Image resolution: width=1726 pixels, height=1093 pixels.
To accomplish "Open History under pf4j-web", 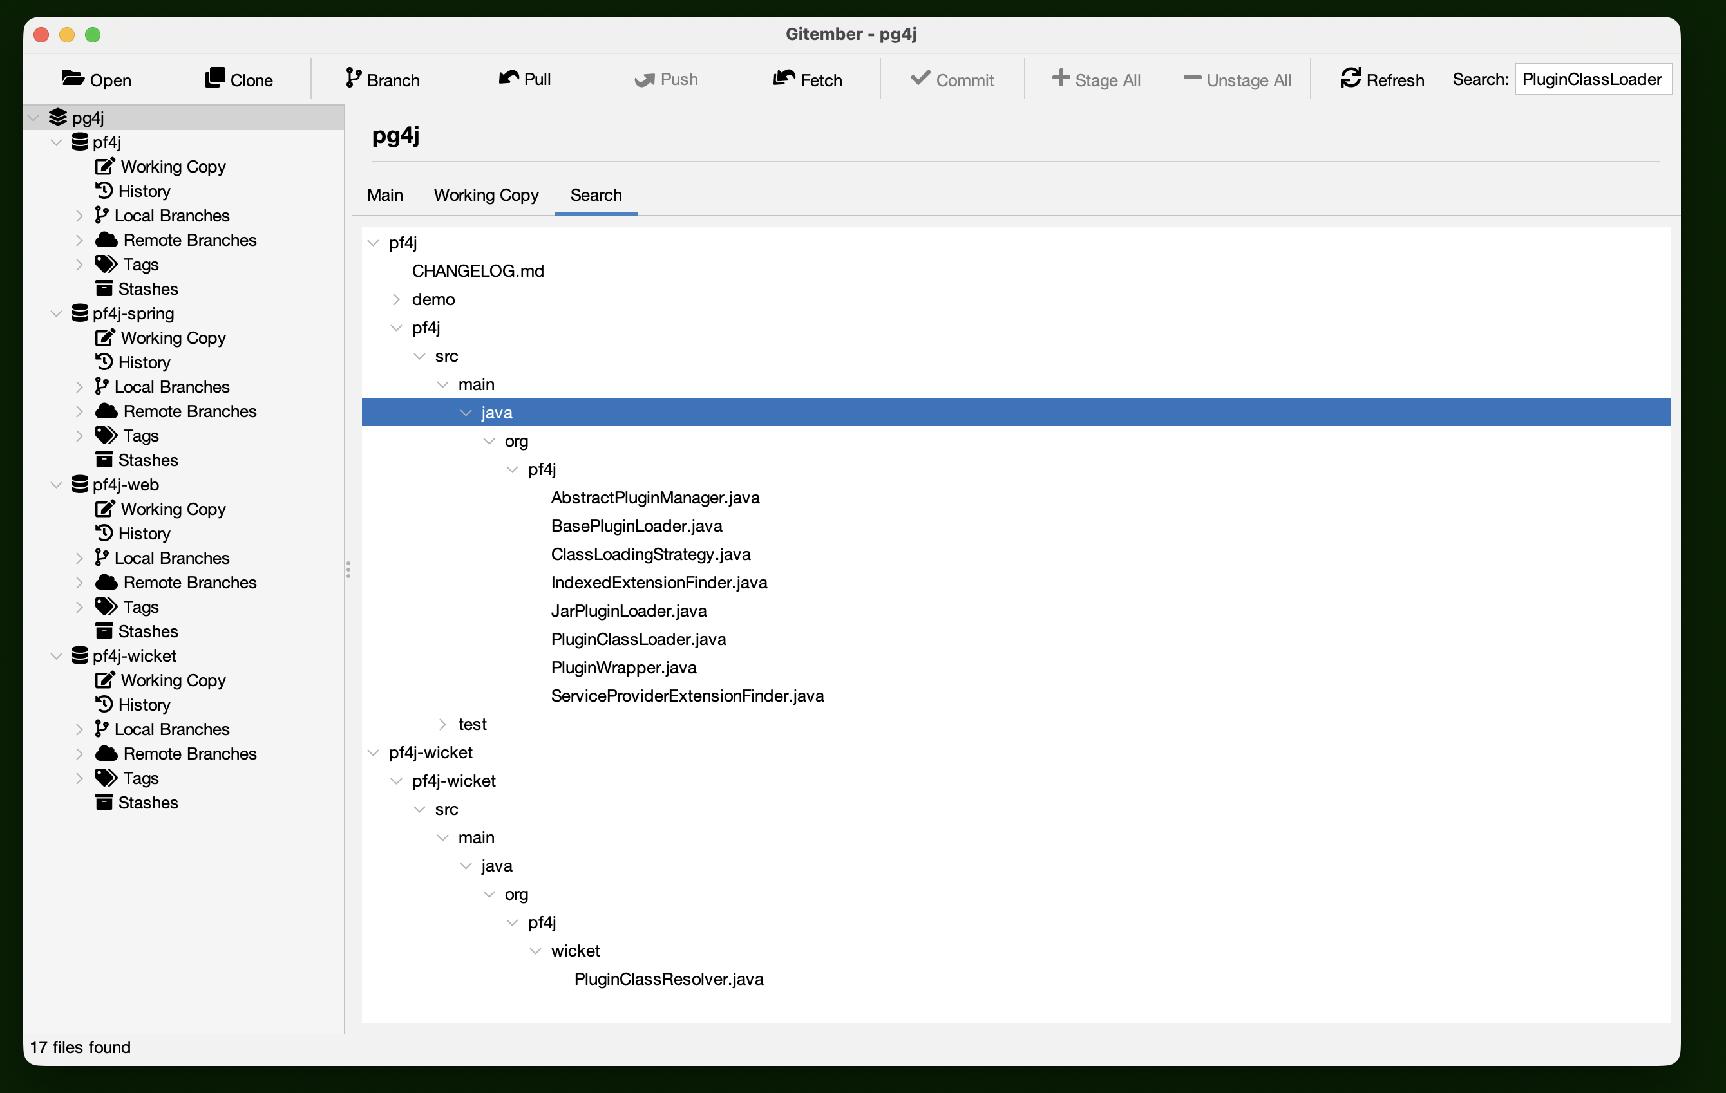I will pyautogui.click(x=144, y=533).
